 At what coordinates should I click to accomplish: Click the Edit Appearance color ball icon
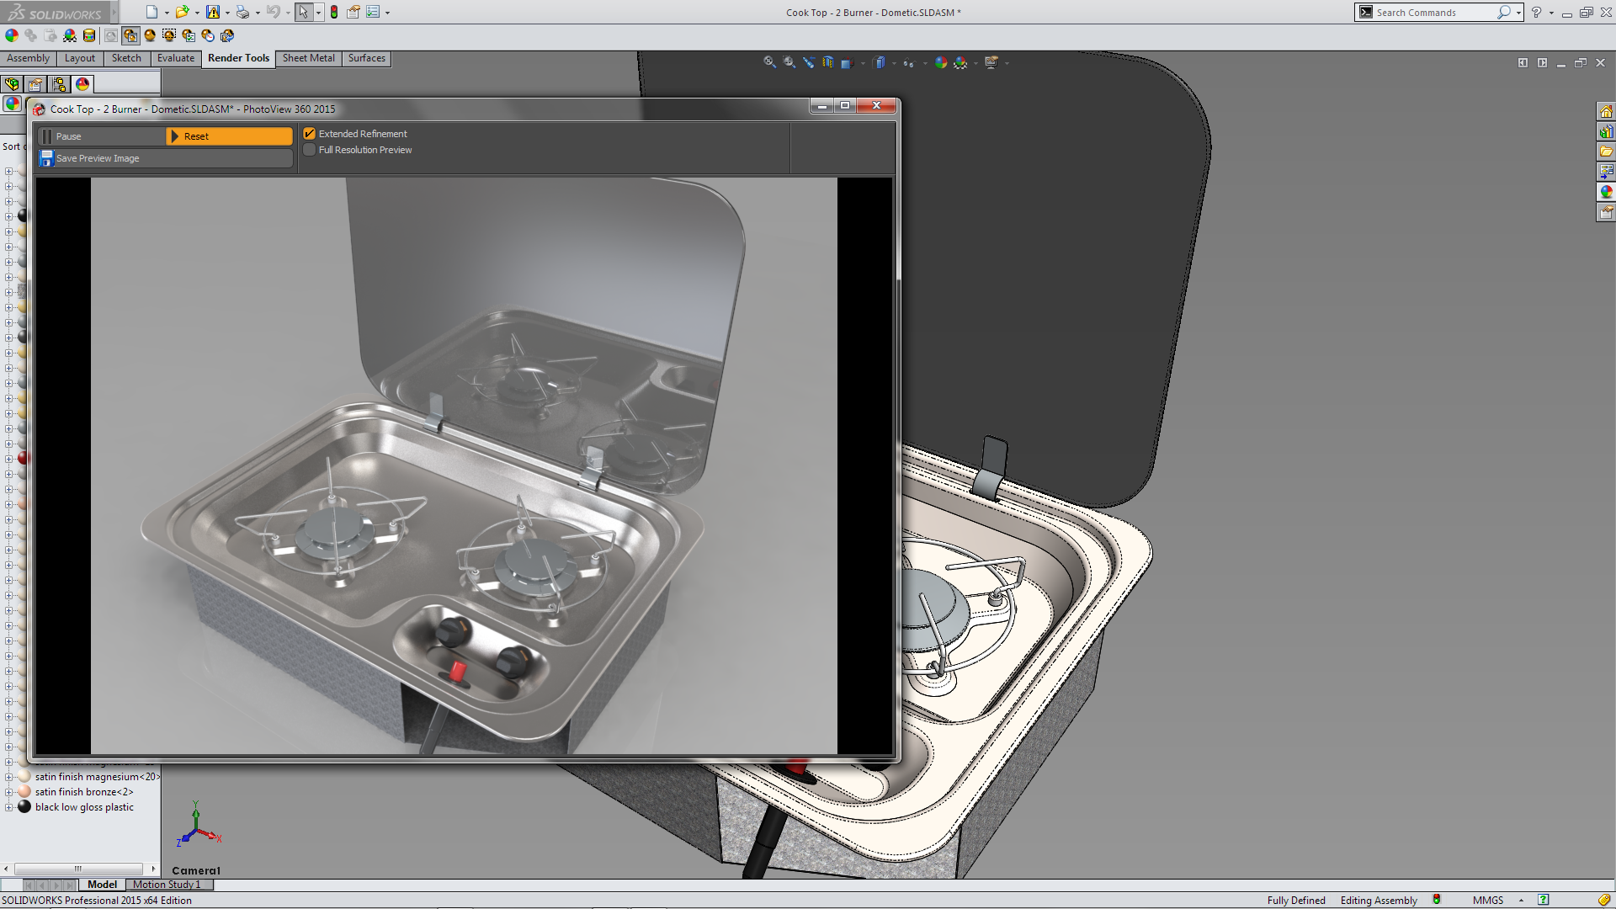coord(11,35)
